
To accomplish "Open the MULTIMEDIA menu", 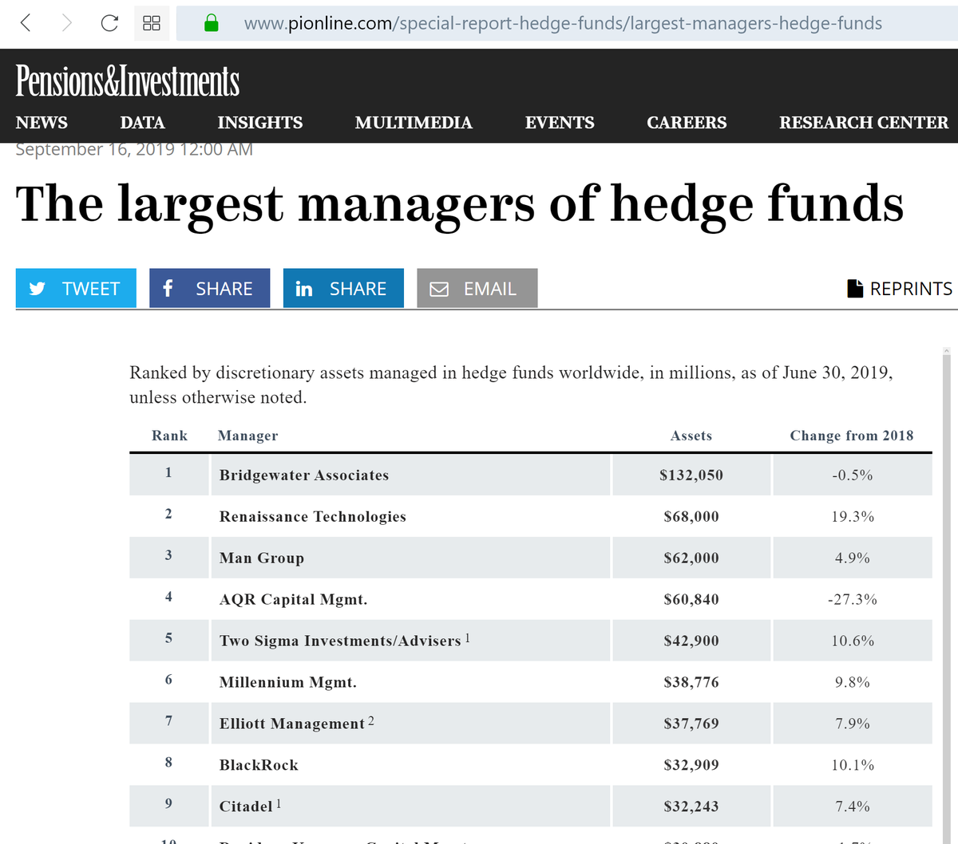I will (414, 123).
